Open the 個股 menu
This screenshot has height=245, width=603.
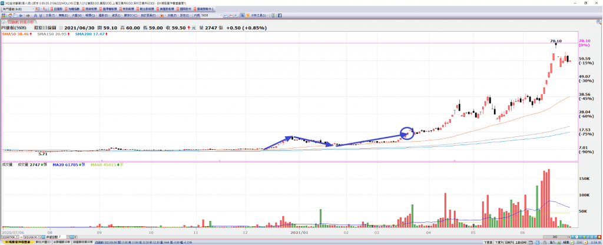(104, 15)
